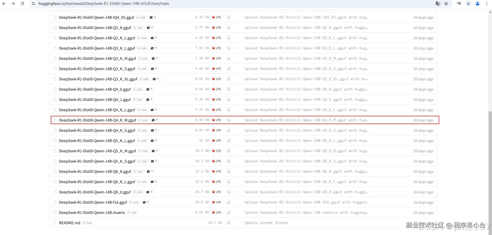Open the media controls icon in toolbar
The image size is (492, 235).
(x=459, y=4)
